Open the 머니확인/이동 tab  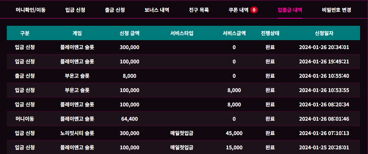click(x=31, y=10)
